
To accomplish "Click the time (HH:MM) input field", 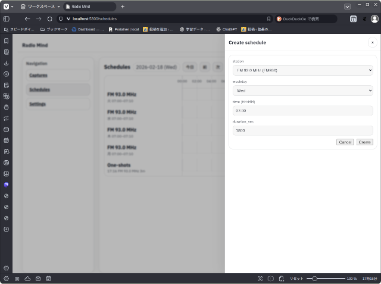I will pyautogui.click(x=302, y=111).
